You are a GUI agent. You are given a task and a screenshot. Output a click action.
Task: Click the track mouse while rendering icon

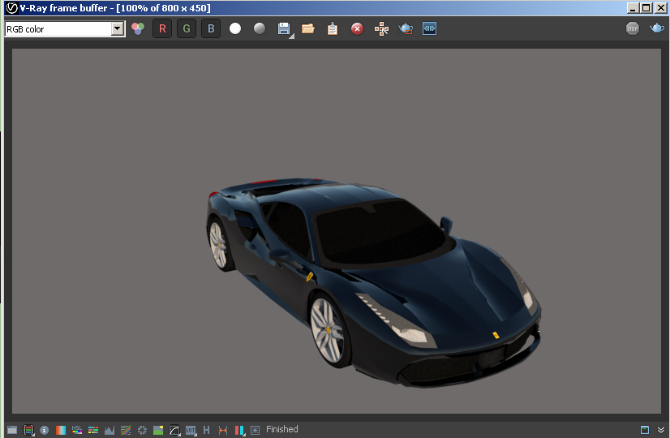pos(381,28)
